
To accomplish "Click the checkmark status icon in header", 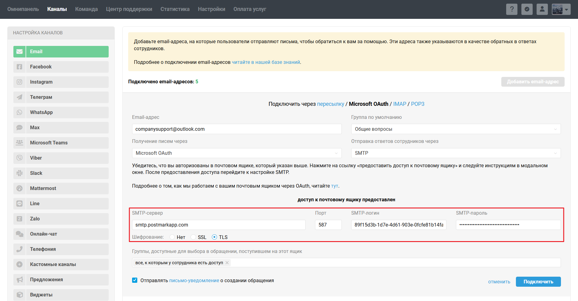I will click(x=527, y=9).
